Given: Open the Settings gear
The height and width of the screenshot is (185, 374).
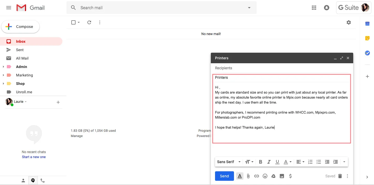Looking at the screenshot, I should tap(349, 22).
